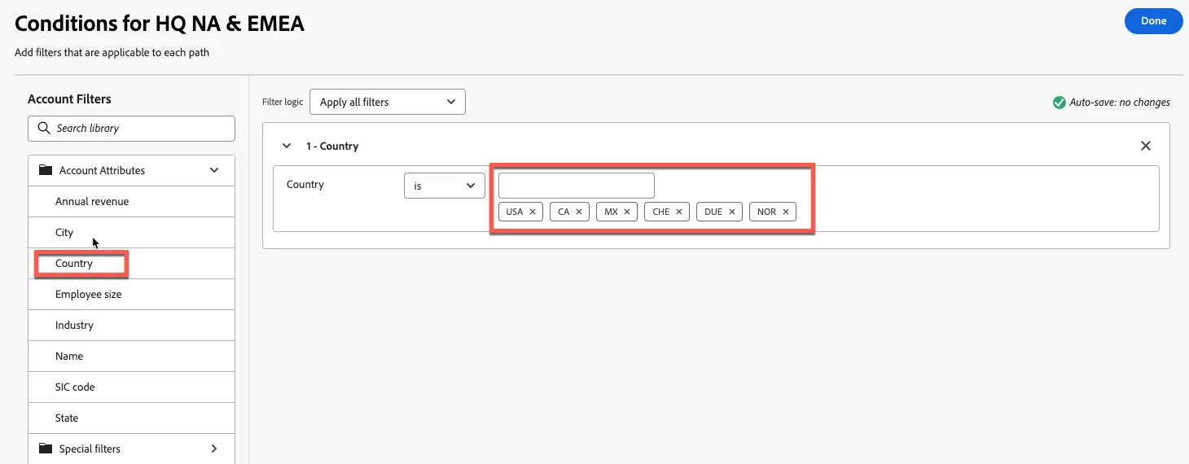The image size is (1189, 464).
Task: Click the '1 - Country' filter title
Action: coord(332,147)
